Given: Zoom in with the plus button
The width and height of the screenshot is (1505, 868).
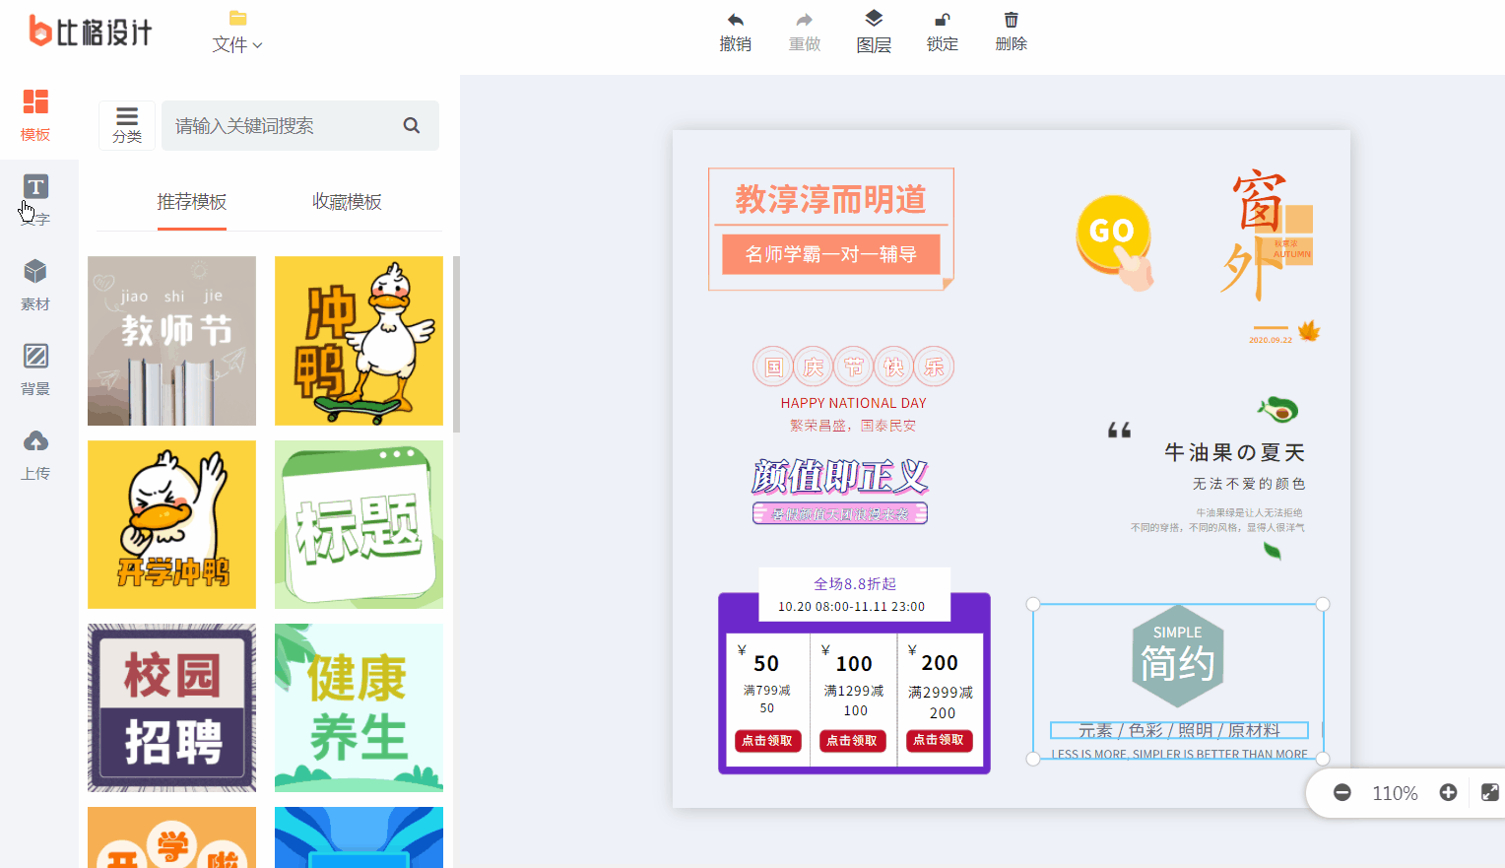Looking at the screenshot, I should (x=1448, y=793).
